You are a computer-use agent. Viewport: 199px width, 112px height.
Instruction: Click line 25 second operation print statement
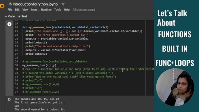click(x=58, y=46)
